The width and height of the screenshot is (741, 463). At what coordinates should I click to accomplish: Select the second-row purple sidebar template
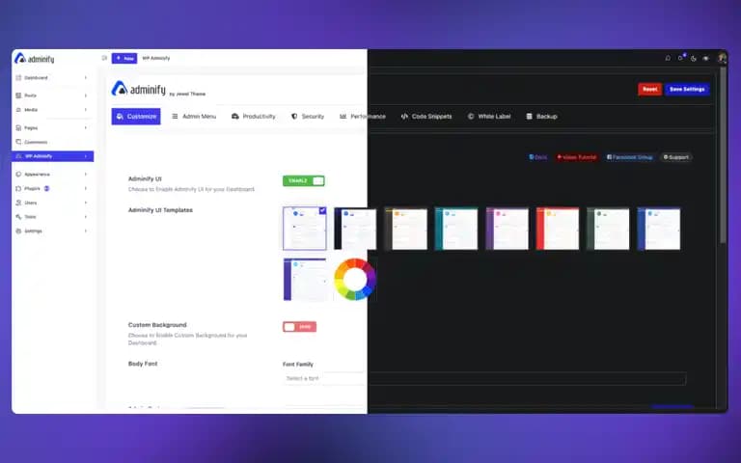tap(305, 279)
